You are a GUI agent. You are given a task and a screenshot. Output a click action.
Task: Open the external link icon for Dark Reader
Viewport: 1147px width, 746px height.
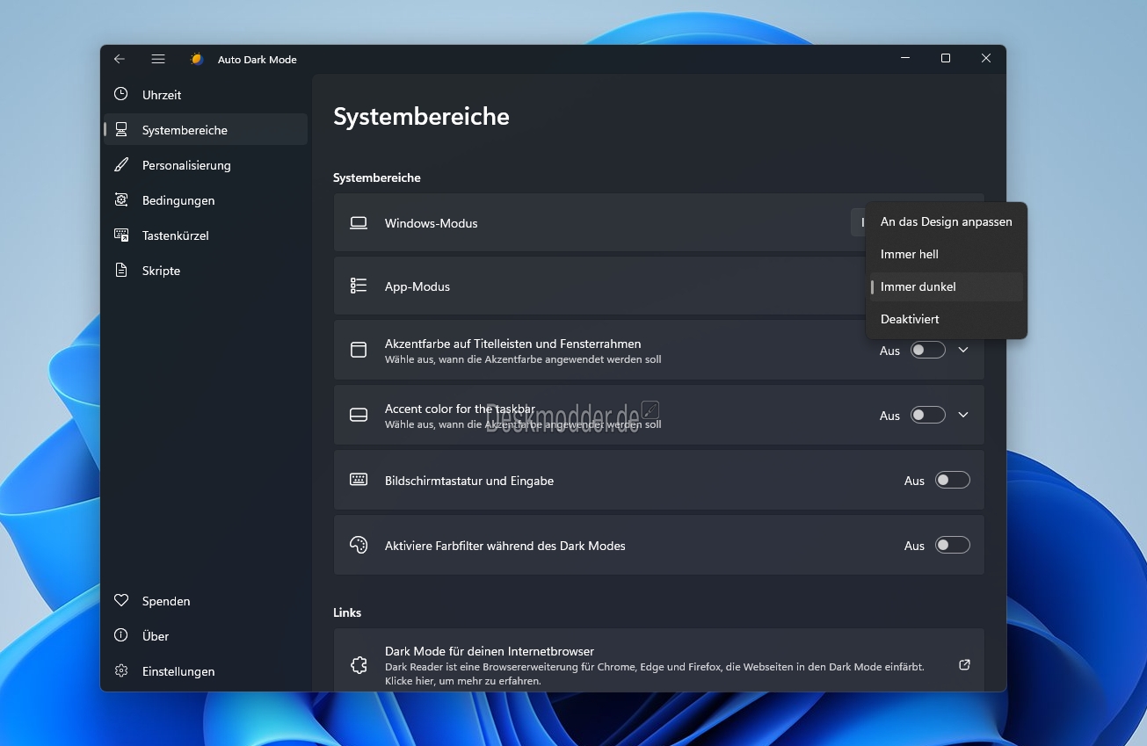964,665
